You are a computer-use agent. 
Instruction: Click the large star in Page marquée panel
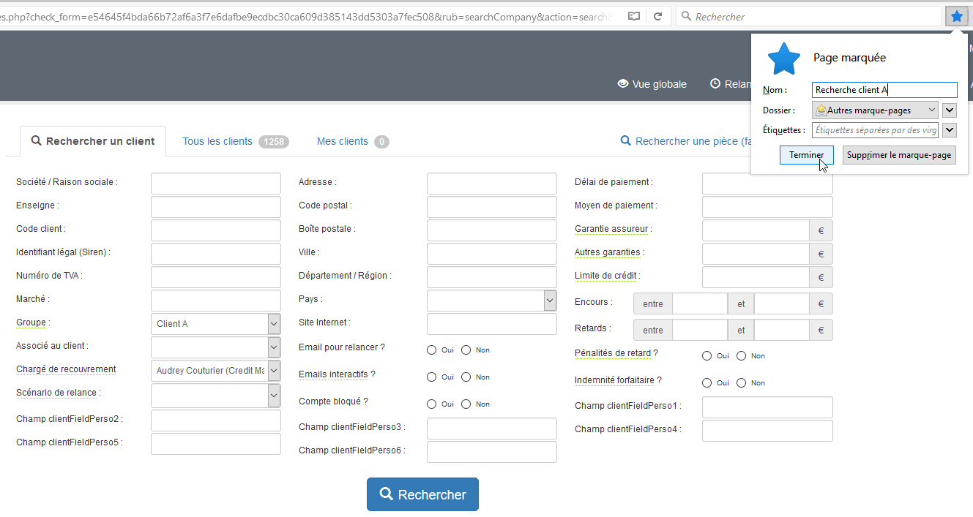[783, 59]
